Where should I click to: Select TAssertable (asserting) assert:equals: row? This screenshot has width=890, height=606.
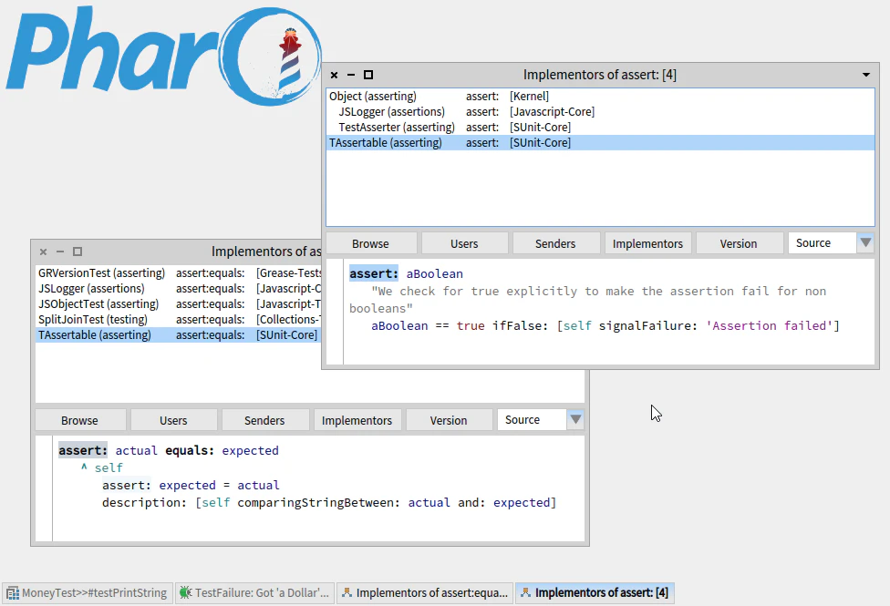[179, 334]
